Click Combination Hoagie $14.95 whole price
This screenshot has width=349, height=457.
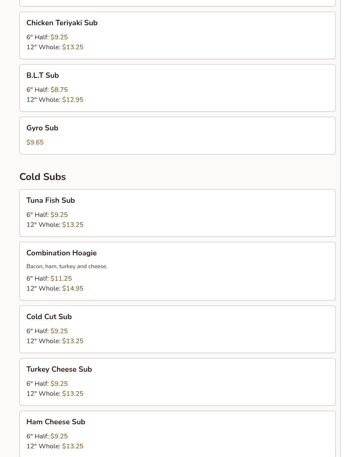pos(73,288)
